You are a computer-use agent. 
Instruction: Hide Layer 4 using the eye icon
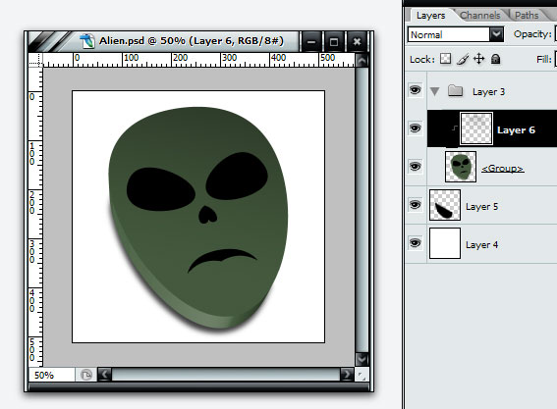415,243
